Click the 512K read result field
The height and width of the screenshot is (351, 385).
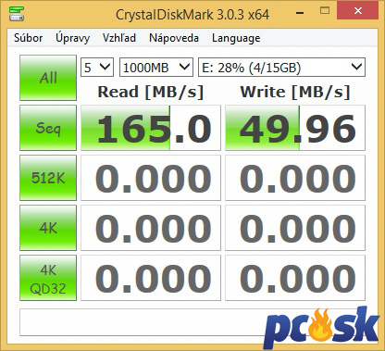pos(151,178)
